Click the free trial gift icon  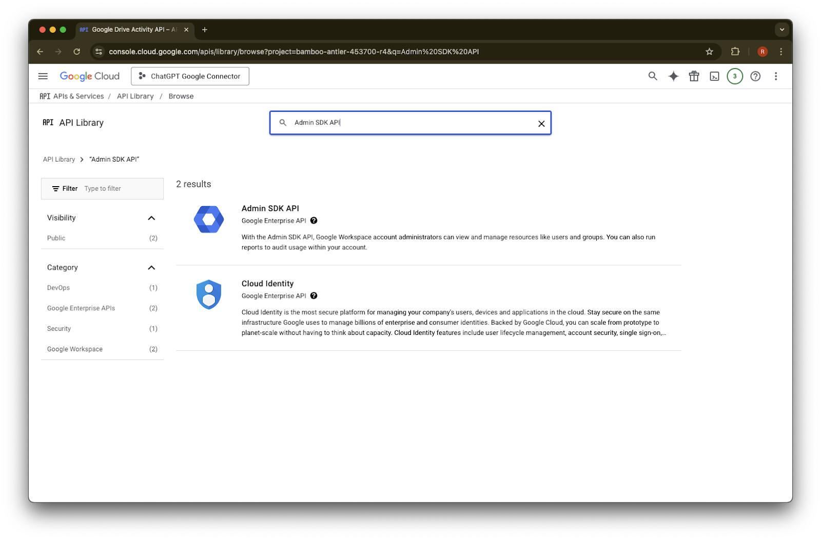click(x=694, y=76)
